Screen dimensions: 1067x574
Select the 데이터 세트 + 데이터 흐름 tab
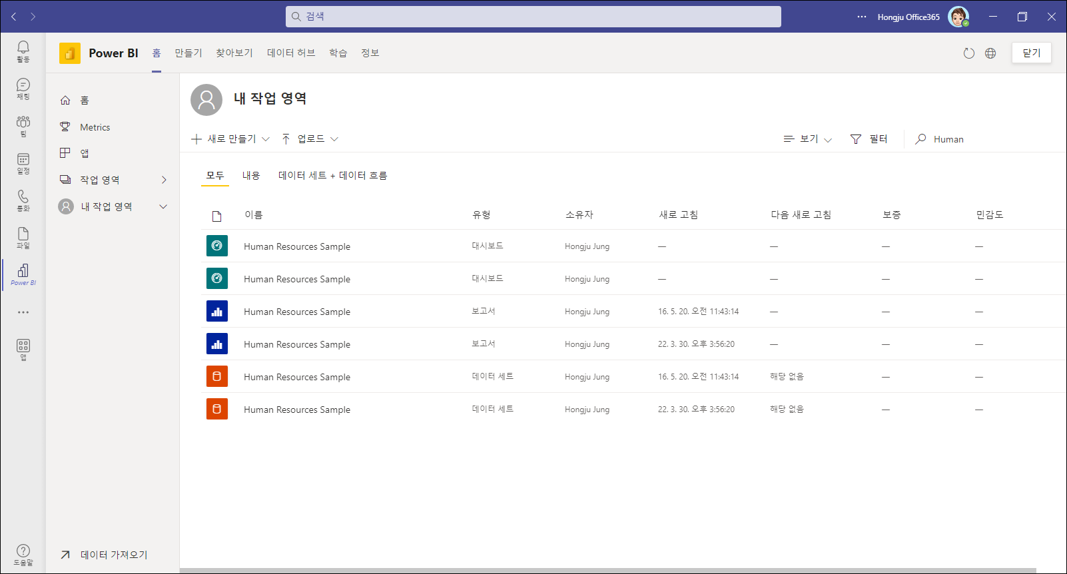(x=333, y=175)
